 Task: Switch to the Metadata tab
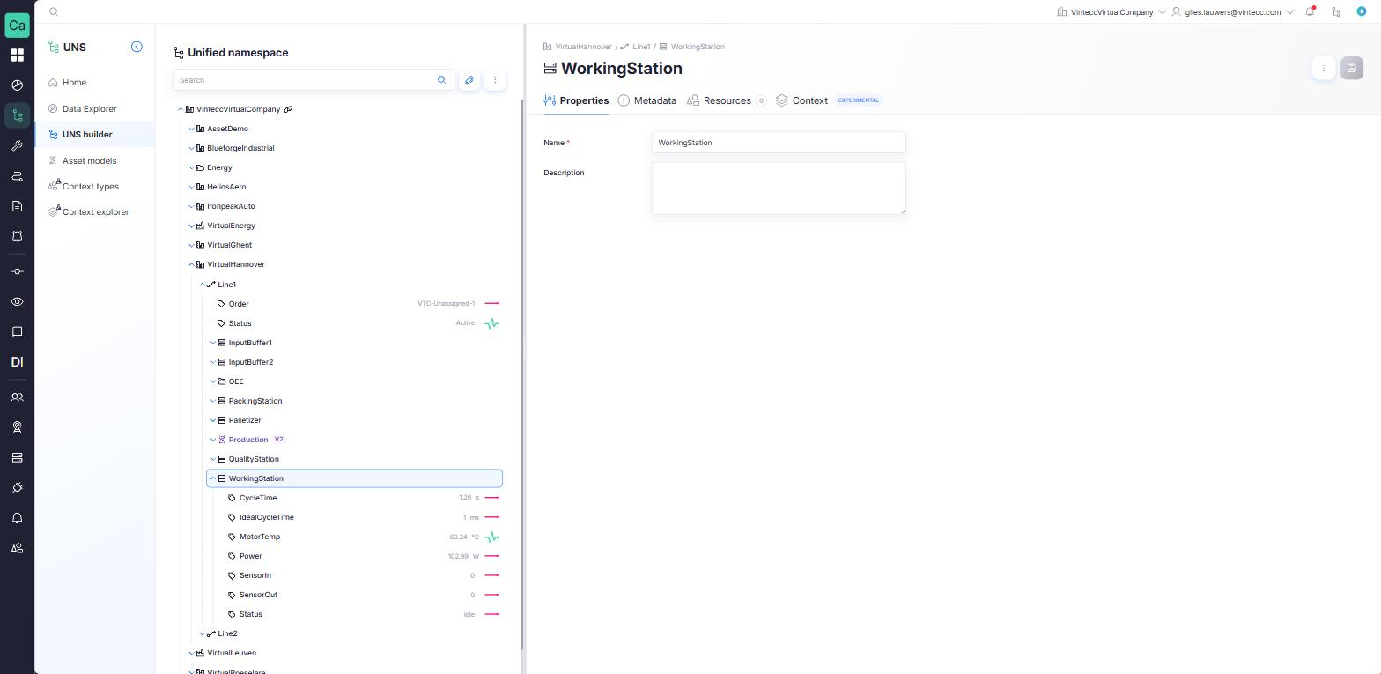(647, 100)
